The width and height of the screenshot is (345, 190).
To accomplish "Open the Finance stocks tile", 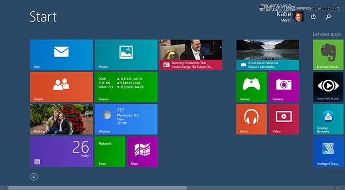I will pyautogui.click(x=126, y=87).
